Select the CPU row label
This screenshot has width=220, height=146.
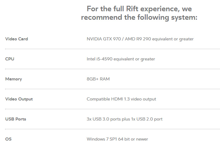(10, 59)
